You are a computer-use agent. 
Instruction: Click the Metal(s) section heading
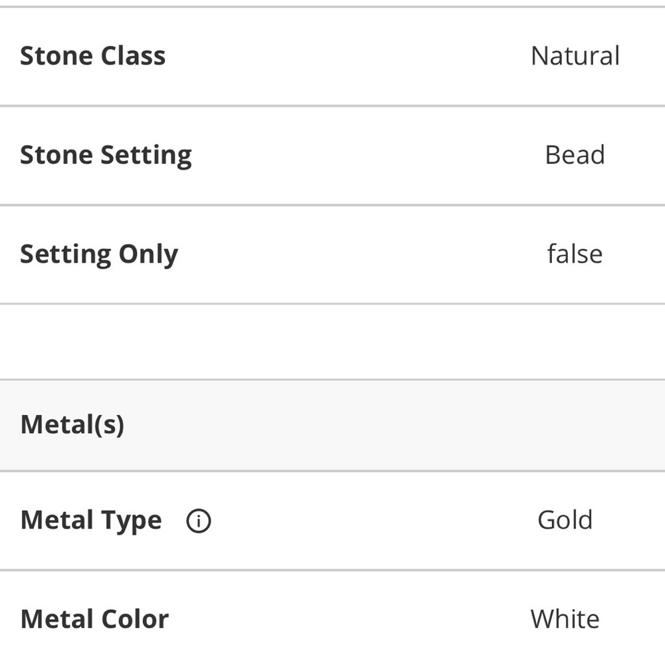(x=72, y=424)
